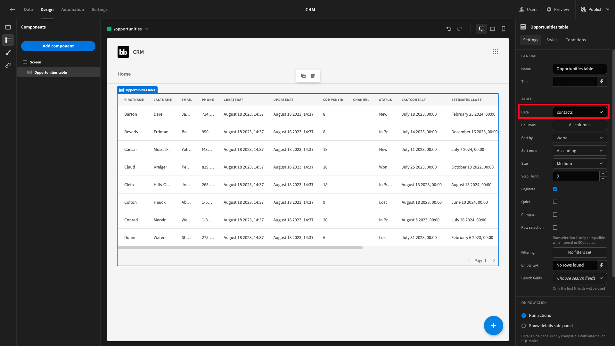The image size is (615, 346).
Task: Switch to desktop preview icon
Action: click(x=481, y=29)
